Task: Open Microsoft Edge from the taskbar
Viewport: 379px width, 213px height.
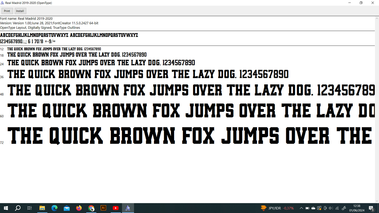Action: 54,208
